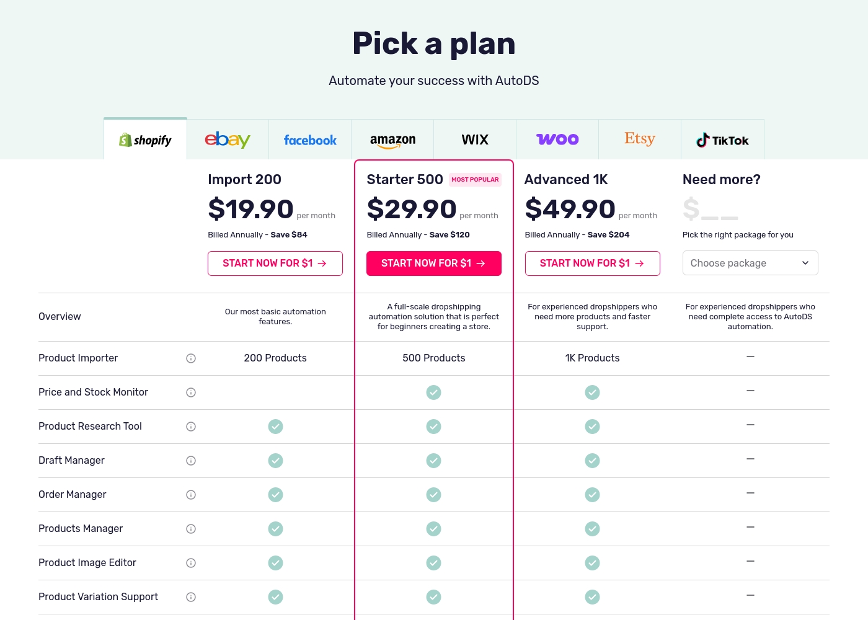Click Import 200 checkmark for Product Research Tool
The image size is (868, 620).
coord(275,427)
